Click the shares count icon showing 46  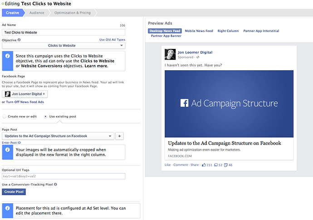click(x=226, y=165)
